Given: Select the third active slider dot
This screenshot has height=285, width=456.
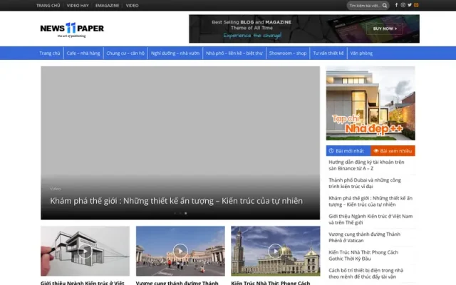Looking at the screenshot, I should coord(186,213).
